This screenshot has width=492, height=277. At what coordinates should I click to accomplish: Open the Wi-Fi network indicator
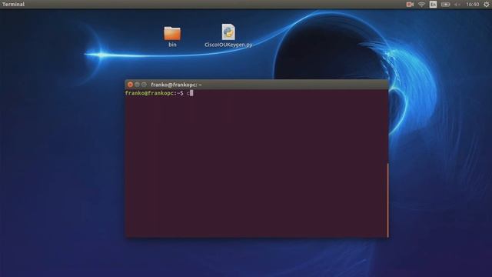[421, 5]
